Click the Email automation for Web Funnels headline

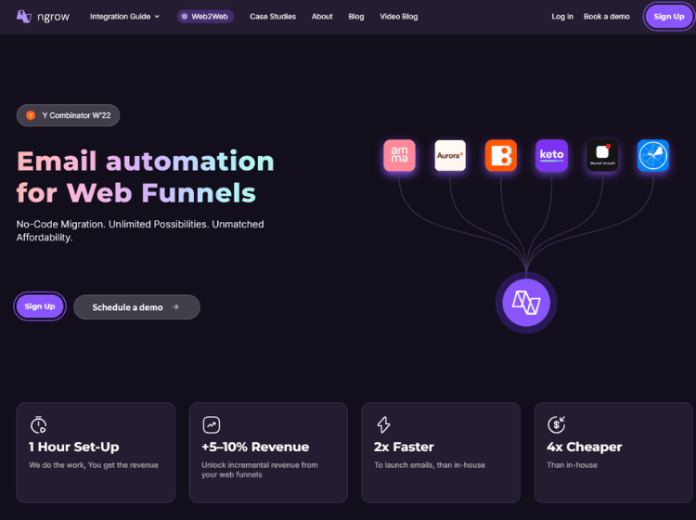click(x=145, y=176)
